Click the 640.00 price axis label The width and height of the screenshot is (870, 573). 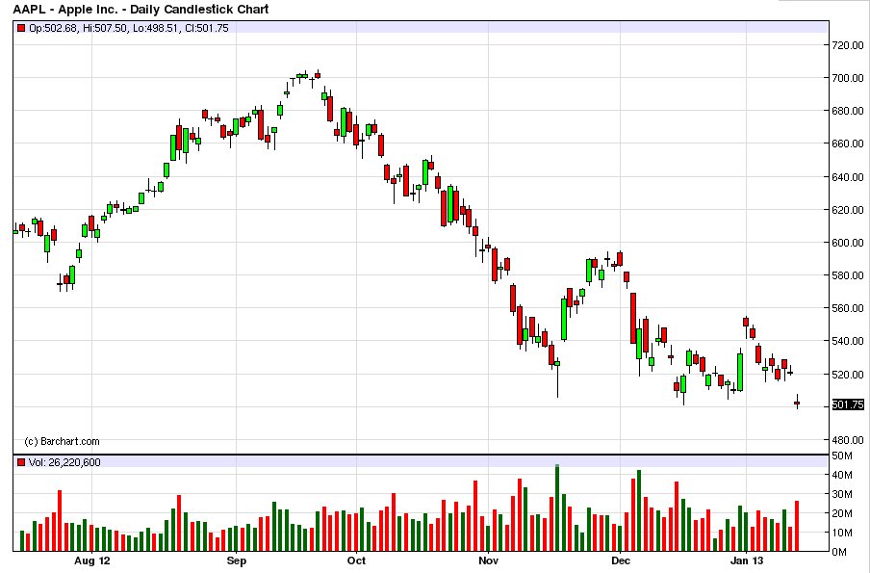click(847, 177)
